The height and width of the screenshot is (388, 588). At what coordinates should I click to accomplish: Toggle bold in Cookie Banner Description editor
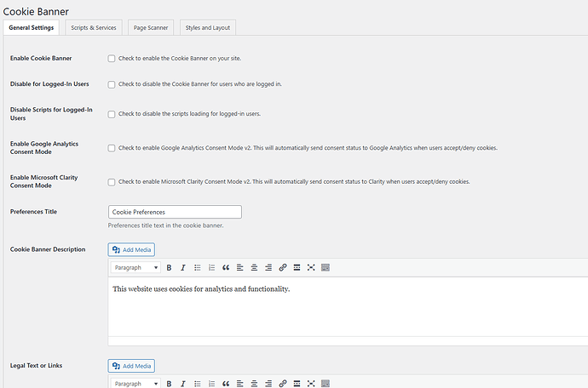[x=169, y=267]
